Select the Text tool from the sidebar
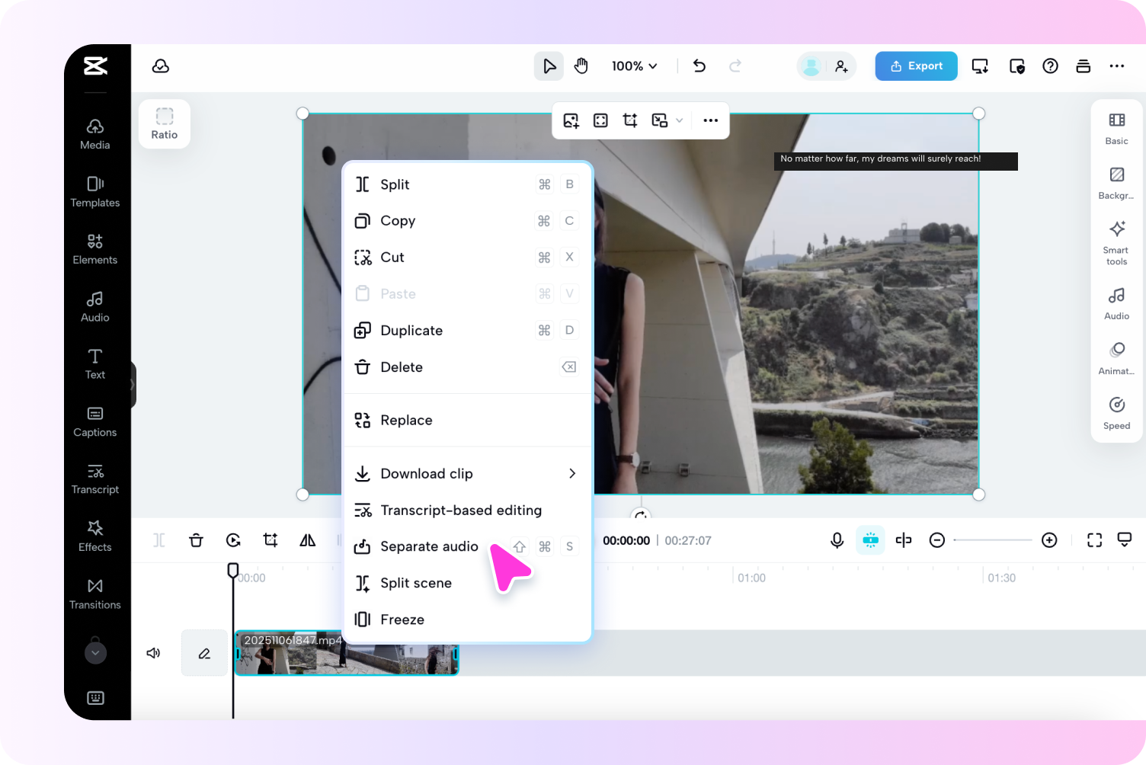1146x765 pixels. [x=94, y=363]
